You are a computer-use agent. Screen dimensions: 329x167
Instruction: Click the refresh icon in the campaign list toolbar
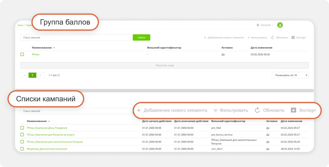257,110
